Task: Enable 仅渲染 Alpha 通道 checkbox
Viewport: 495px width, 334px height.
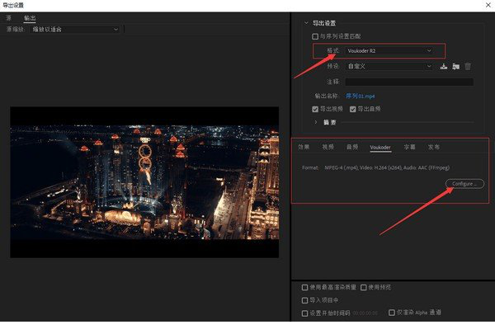Action: (391, 313)
